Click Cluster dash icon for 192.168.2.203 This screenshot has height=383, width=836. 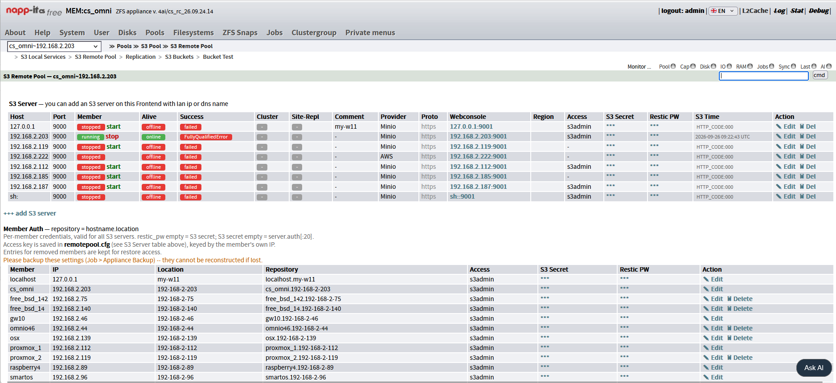[x=262, y=137]
